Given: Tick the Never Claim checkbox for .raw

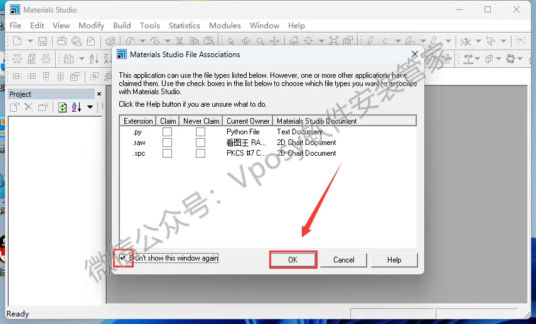Looking at the screenshot, I should point(201,143).
